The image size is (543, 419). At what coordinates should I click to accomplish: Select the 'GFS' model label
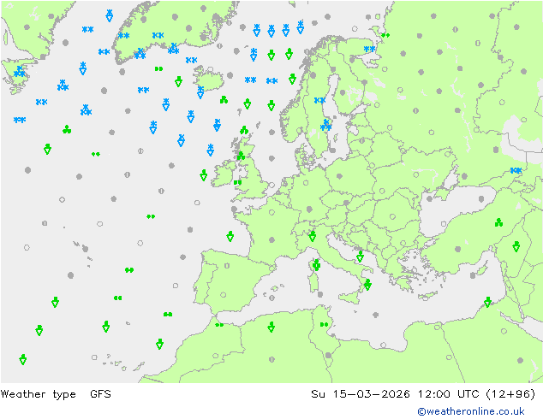click(100, 393)
